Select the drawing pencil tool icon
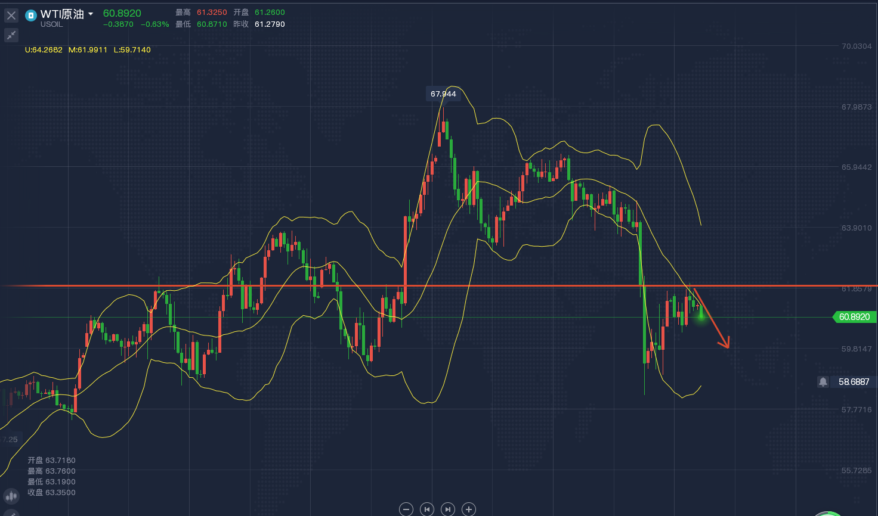878x516 pixels. [11, 514]
